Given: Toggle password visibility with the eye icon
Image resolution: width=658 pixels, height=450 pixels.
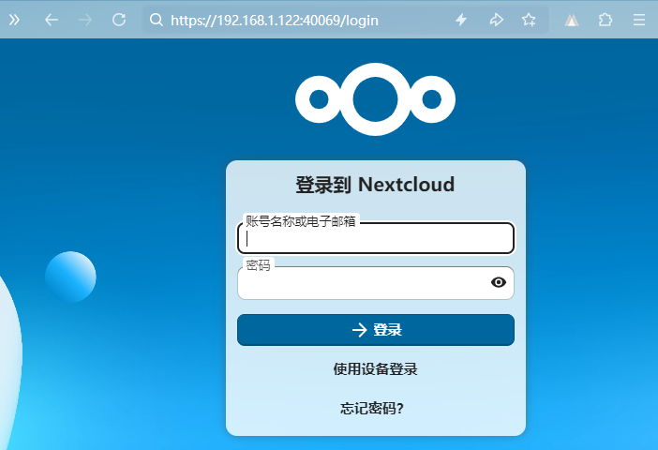Looking at the screenshot, I should (x=499, y=283).
